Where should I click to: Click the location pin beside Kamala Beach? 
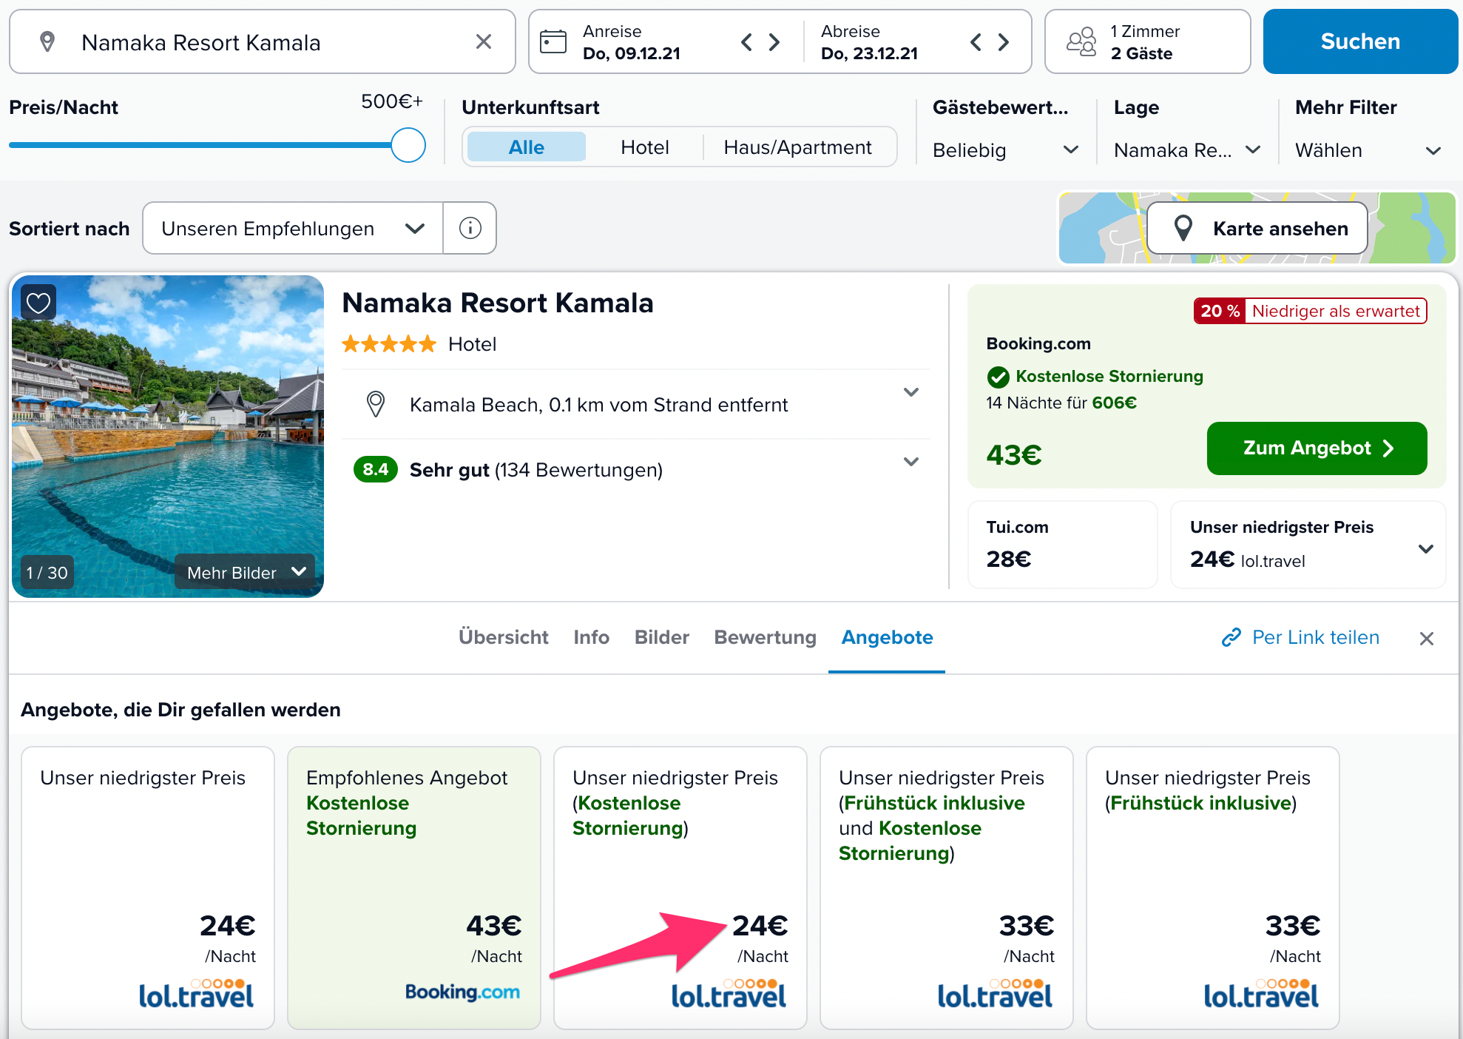(376, 404)
